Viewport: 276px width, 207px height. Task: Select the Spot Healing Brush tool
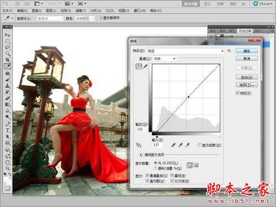8,73
